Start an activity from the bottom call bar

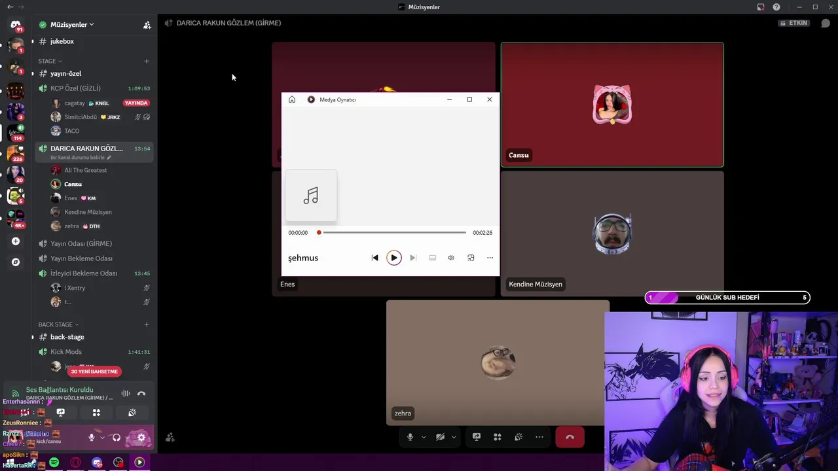[x=498, y=437]
